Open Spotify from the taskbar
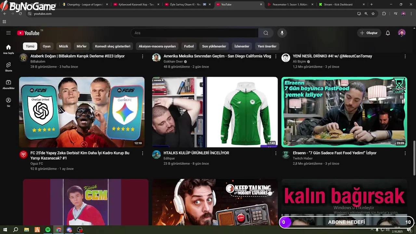 pyautogui.click(x=48, y=230)
